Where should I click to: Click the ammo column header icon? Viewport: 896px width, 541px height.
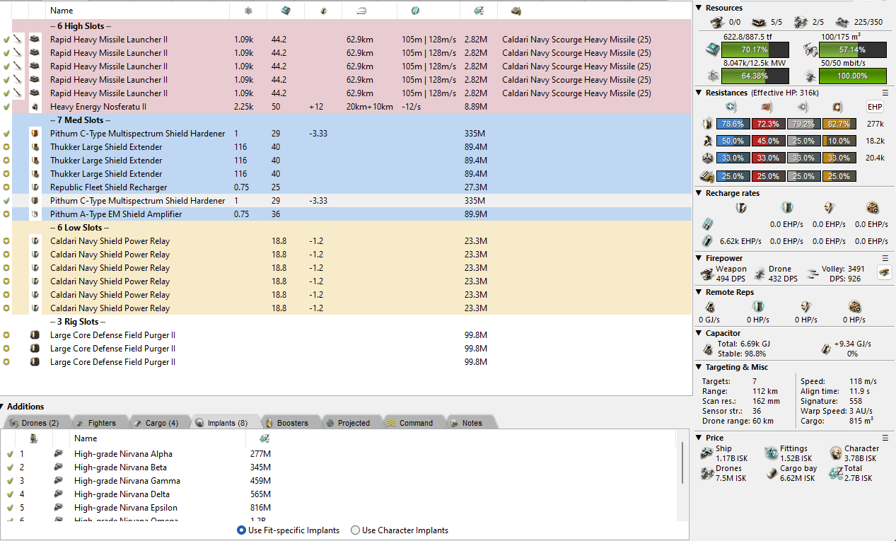[516, 11]
